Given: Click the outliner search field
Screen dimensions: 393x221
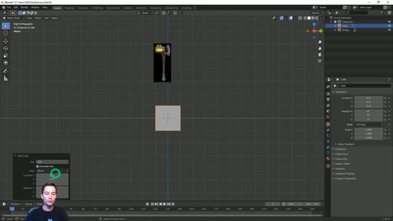Looking at the screenshot, I should click(357, 12).
